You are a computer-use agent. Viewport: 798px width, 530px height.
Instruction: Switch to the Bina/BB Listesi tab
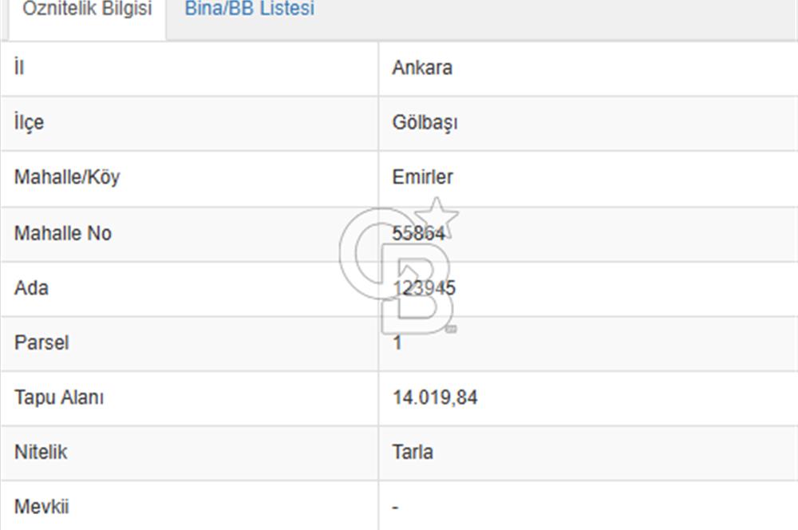coord(249,10)
